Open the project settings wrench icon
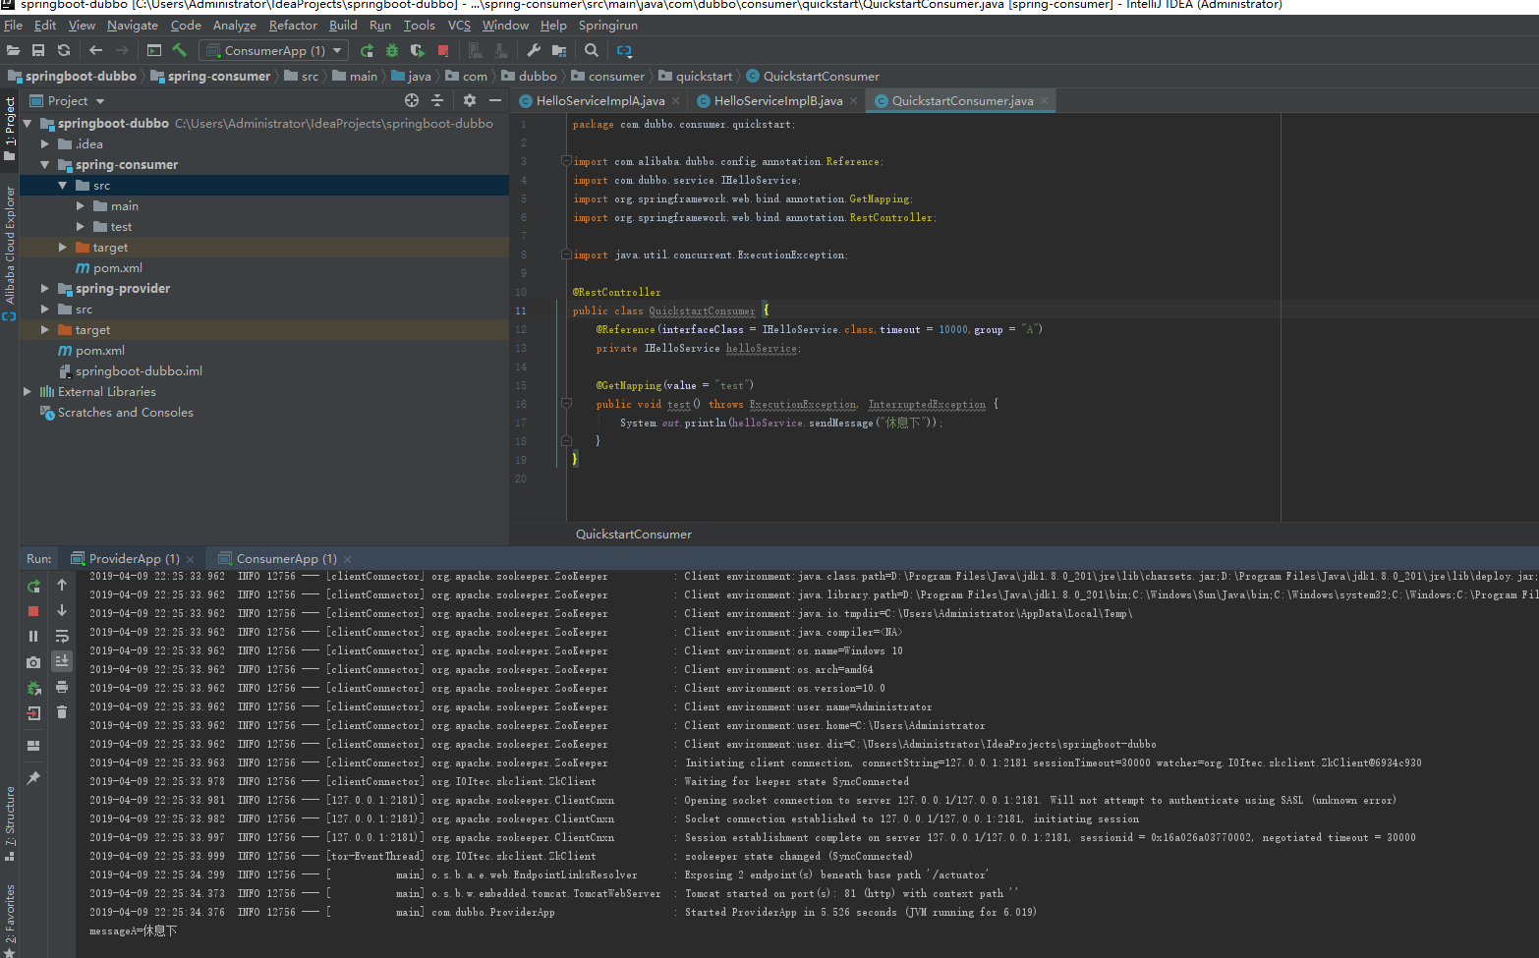Viewport: 1539px width, 958px height. (534, 50)
